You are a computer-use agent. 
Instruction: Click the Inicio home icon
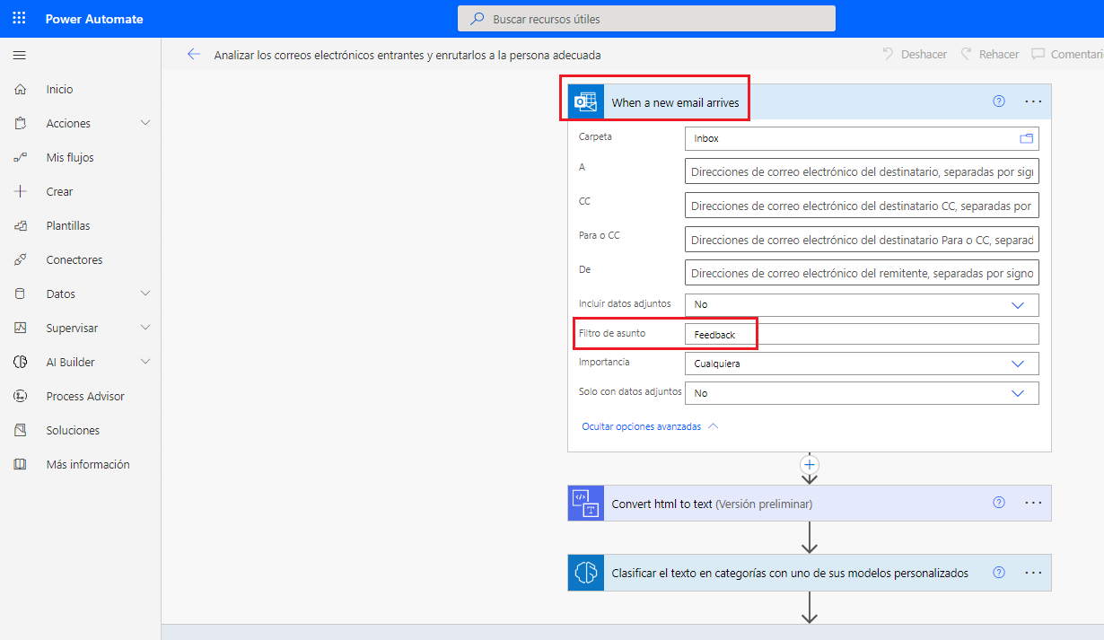(21, 90)
